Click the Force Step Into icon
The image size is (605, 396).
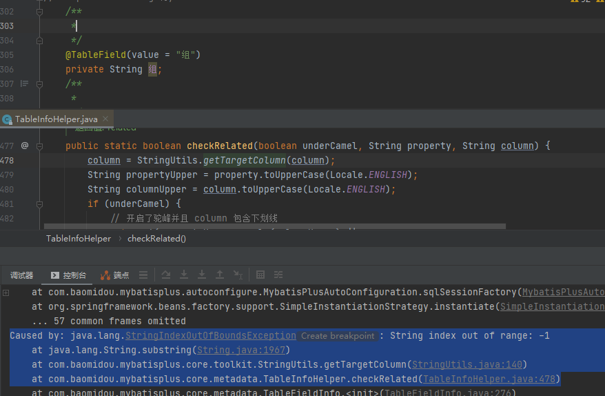202,275
